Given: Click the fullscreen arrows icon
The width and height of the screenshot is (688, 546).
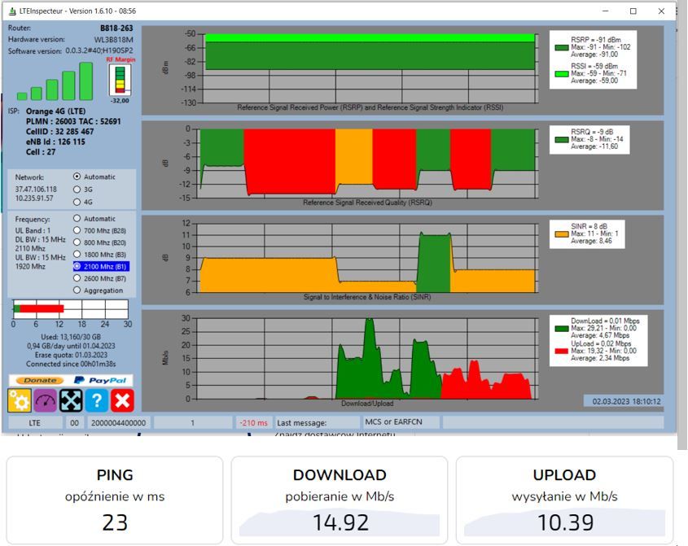Looking at the screenshot, I should pyautogui.click(x=71, y=400).
